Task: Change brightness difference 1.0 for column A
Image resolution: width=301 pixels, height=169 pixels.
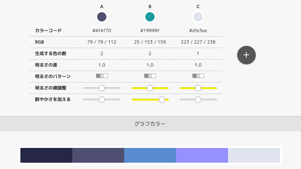Action: (x=102, y=65)
